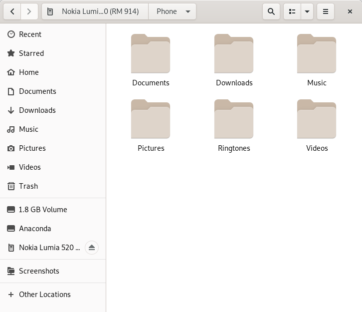
Task: Select the Ringtones folder icon
Action: [x=234, y=119]
